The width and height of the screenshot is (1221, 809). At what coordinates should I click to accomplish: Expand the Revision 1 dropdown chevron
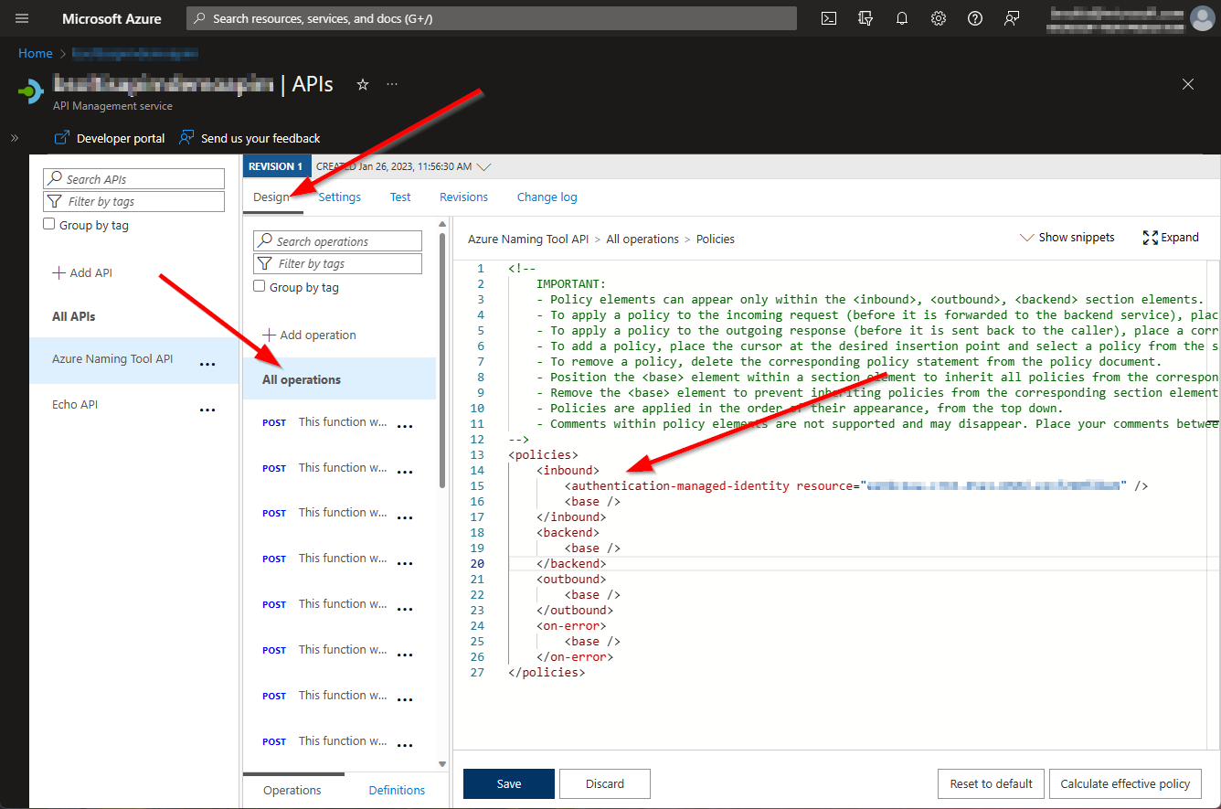coord(484,167)
